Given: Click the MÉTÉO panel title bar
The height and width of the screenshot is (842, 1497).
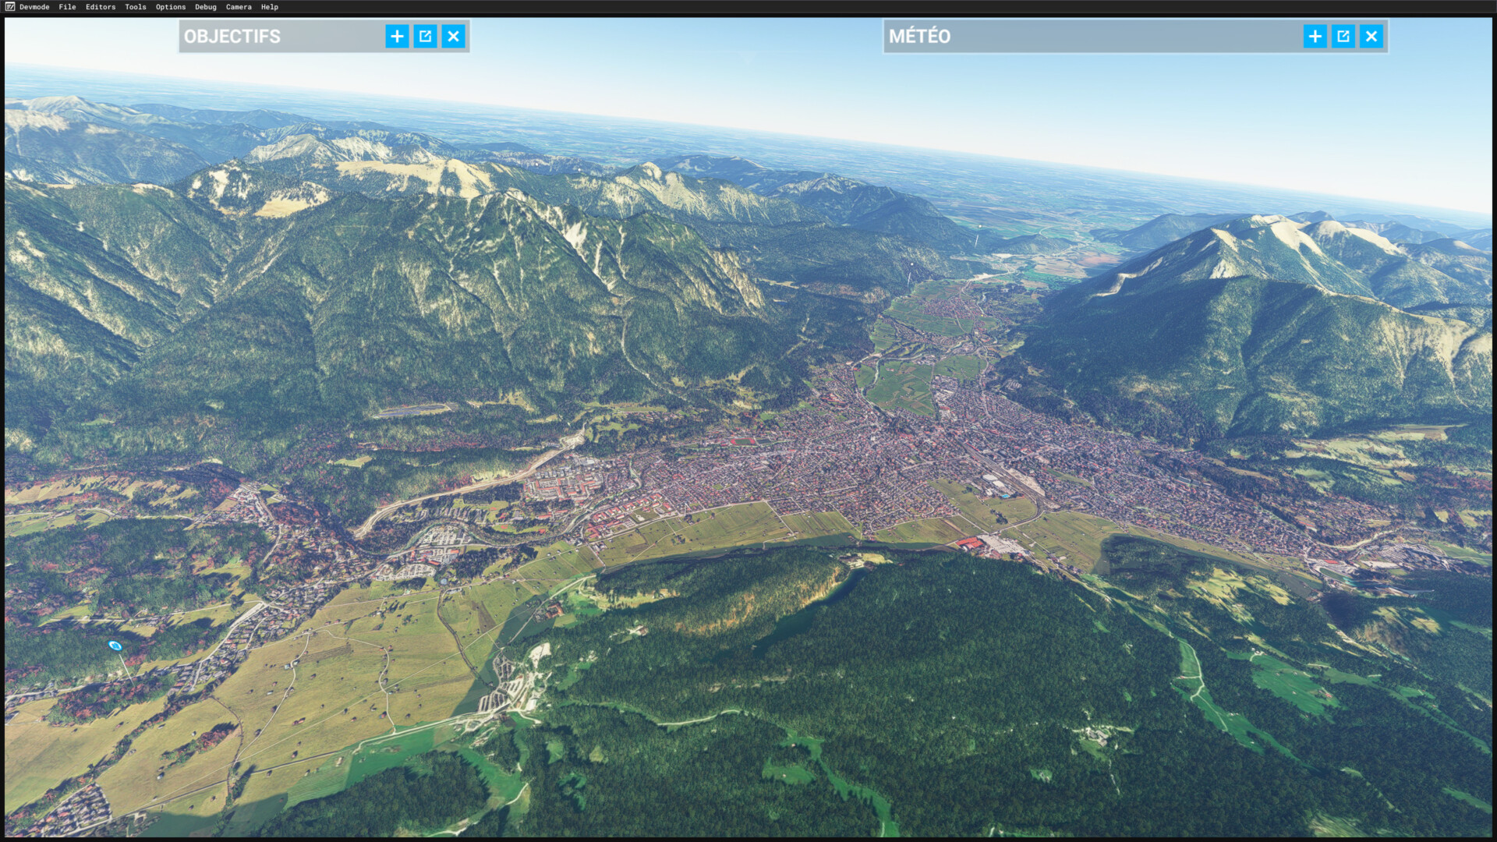Looking at the screenshot, I should click(x=1092, y=37).
